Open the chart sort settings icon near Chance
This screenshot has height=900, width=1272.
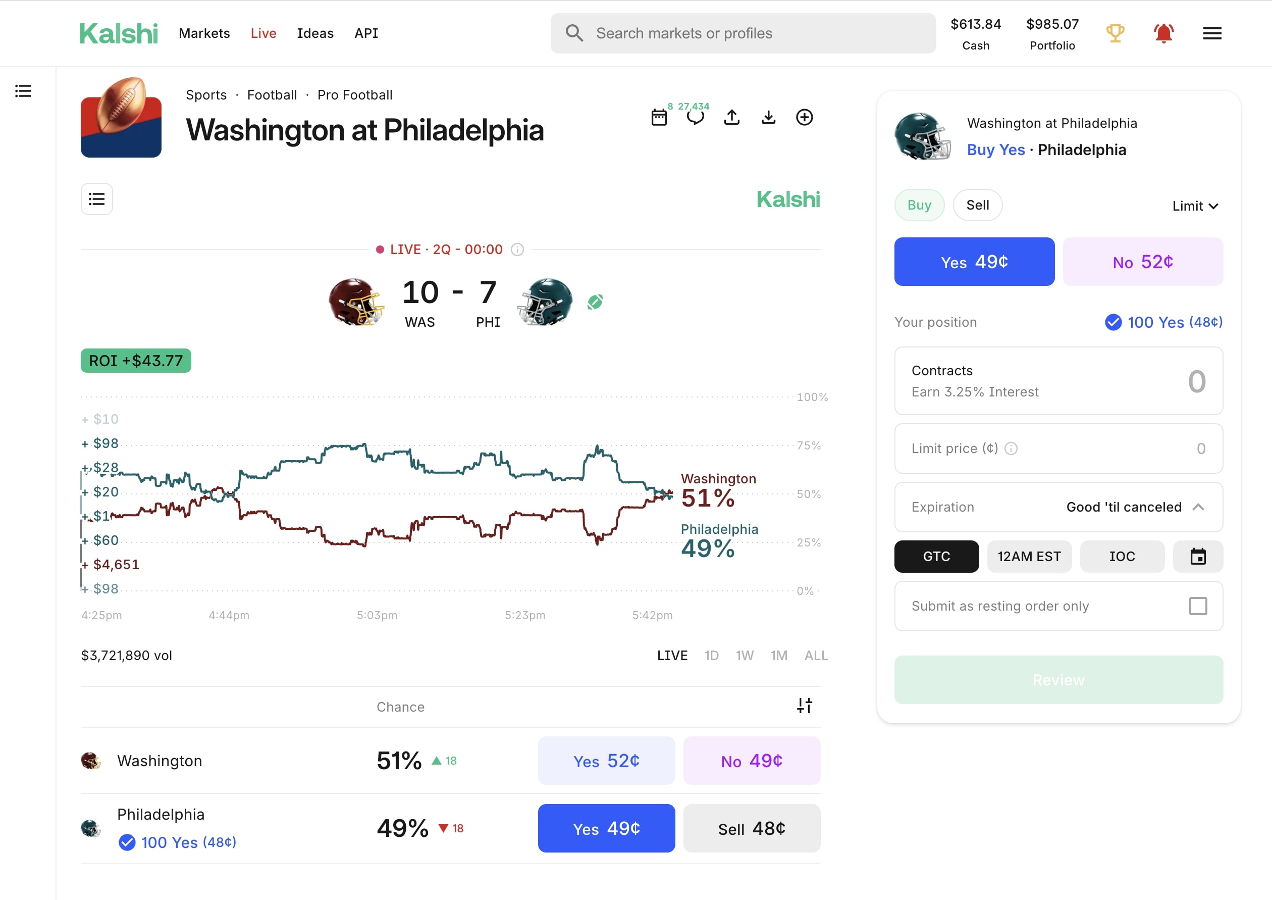click(805, 706)
